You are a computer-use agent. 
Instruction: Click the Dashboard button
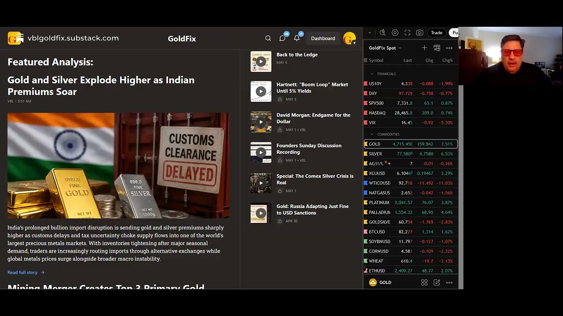pos(323,38)
